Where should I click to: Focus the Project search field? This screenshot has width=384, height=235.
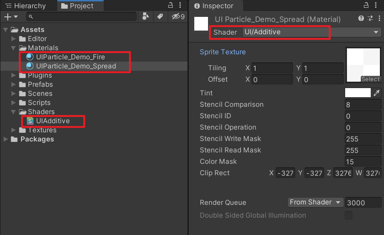81,16
